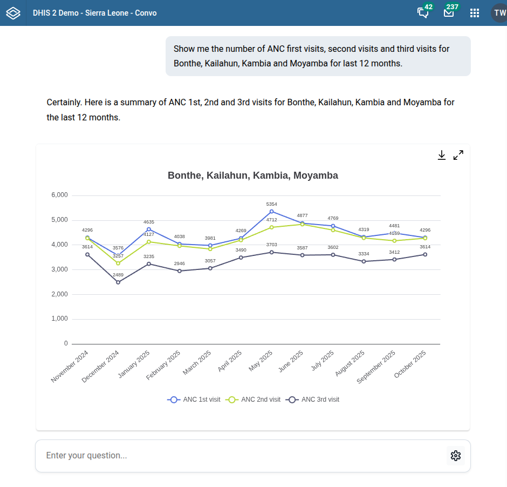Screen dimensions: 507x487
Task: Toggle ANC 1st visit series in legend
Action: (194, 400)
